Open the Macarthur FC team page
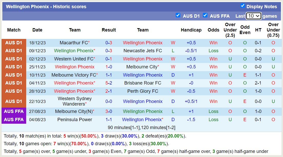283x157 pixels. point(74,43)
